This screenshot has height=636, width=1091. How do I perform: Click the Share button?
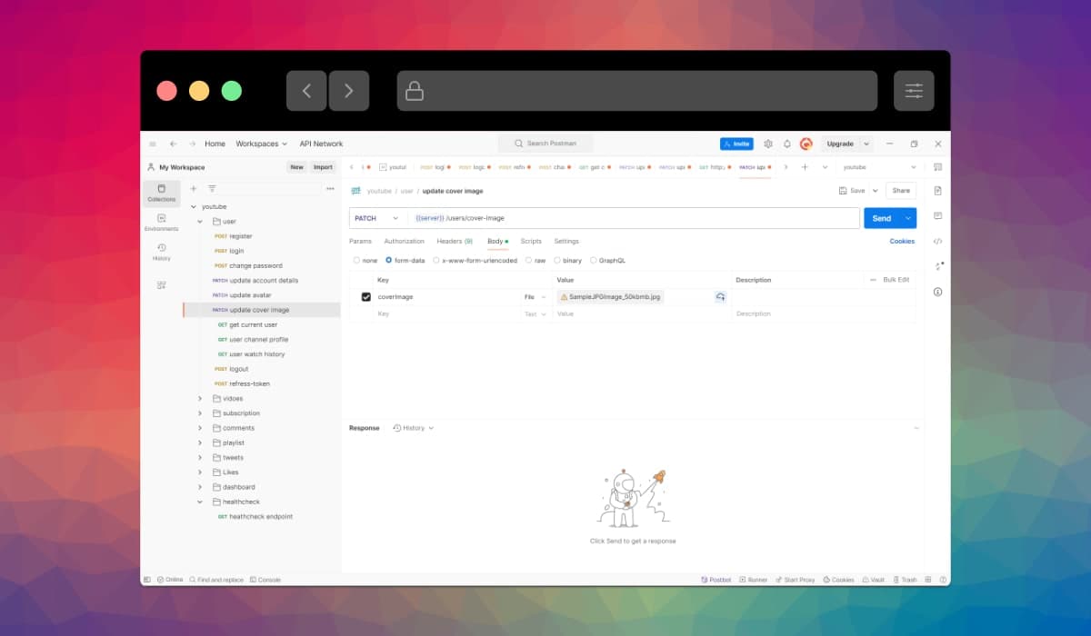[901, 191]
